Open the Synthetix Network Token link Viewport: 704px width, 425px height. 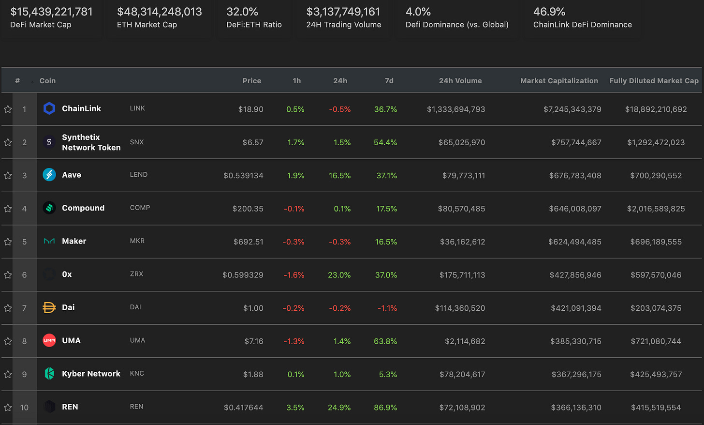[91, 142]
